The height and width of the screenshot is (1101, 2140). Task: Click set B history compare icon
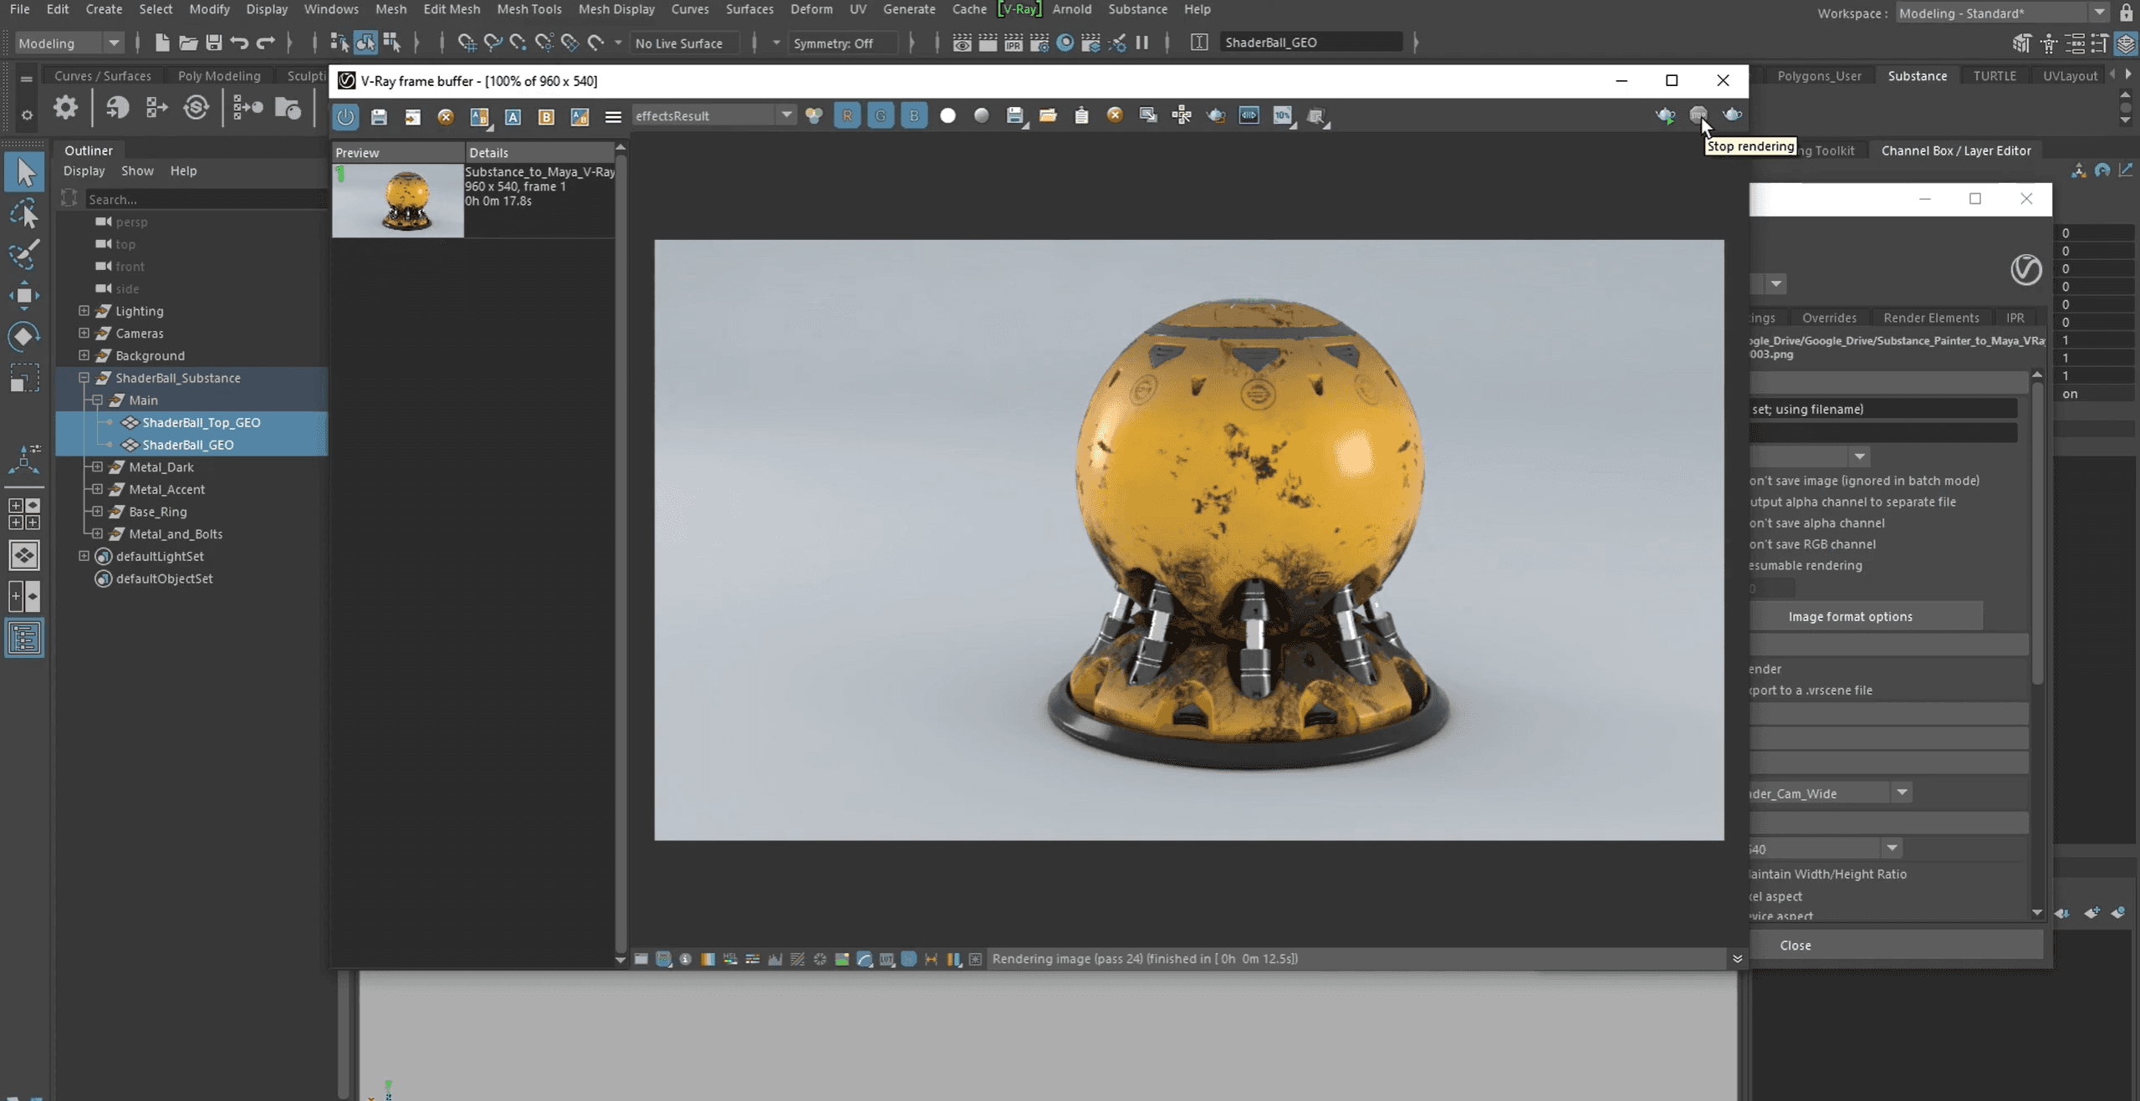point(546,116)
